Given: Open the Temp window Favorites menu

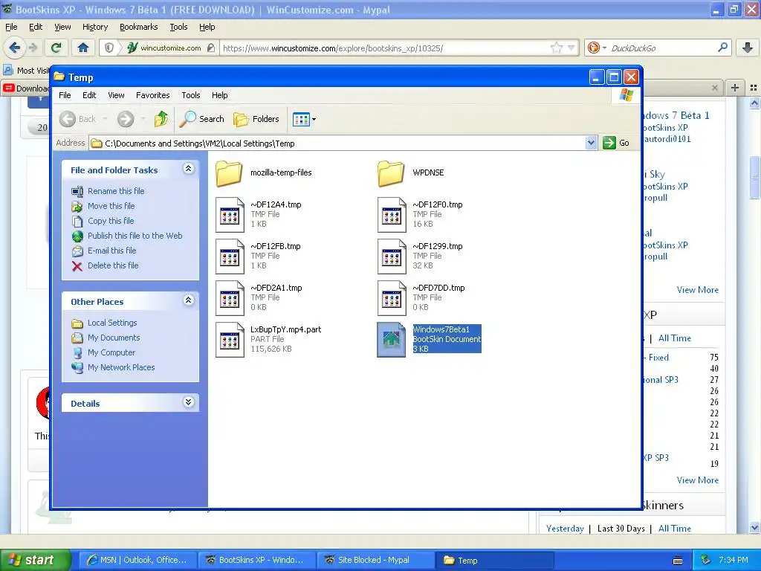Looking at the screenshot, I should (x=153, y=95).
